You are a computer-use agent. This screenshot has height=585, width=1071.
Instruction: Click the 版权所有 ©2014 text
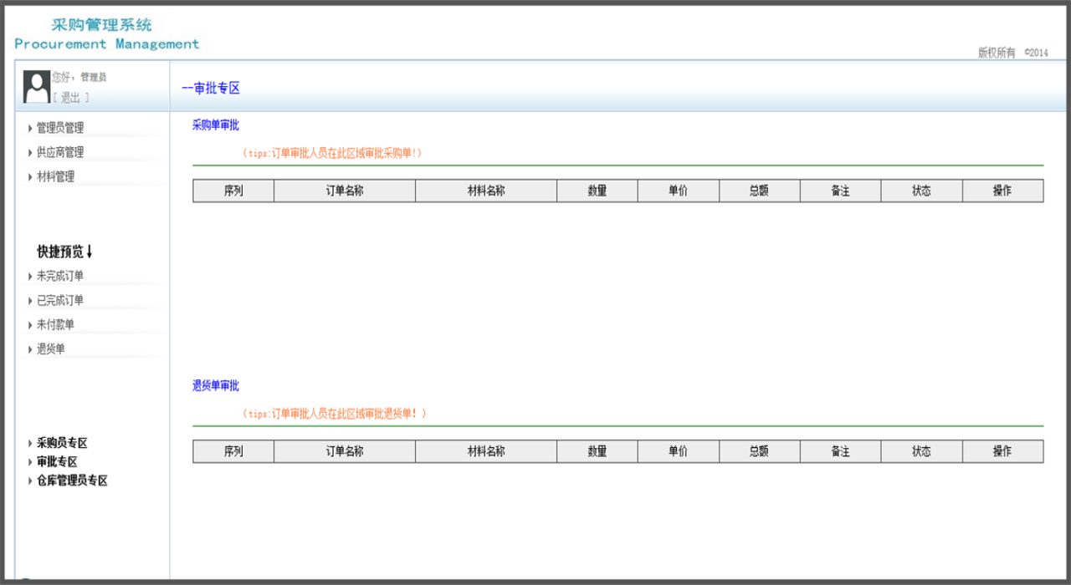pyautogui.click(x=1012, y=53)
